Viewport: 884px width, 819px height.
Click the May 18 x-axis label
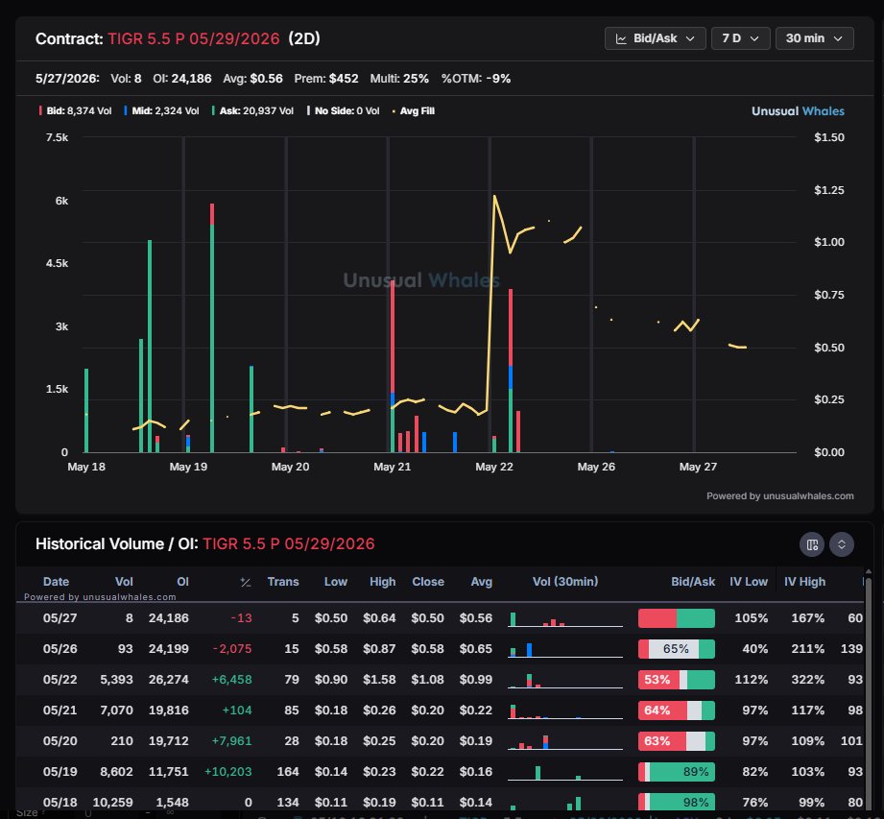[x=86, y=467]
